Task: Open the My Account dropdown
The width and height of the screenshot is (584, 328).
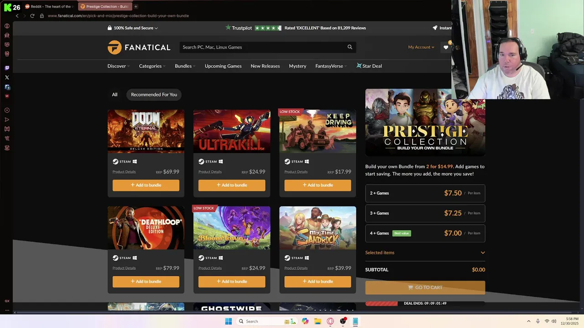Action: (421, 47)
